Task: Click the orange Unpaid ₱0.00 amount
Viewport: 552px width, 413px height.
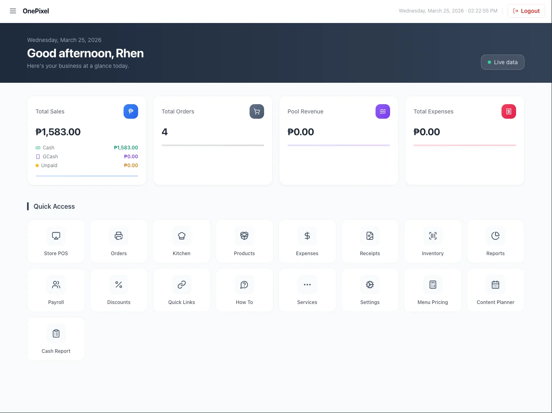Action: tap(131, 166)
